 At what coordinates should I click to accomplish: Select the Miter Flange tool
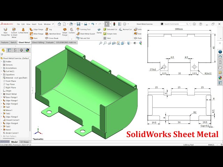click(x=36, y=34)
